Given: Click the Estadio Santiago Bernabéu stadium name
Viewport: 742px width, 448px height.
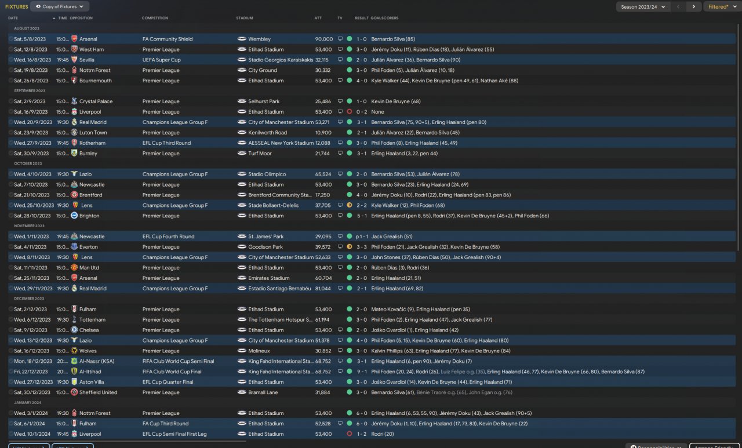Looking at the screenshot, I should (279, 289).
